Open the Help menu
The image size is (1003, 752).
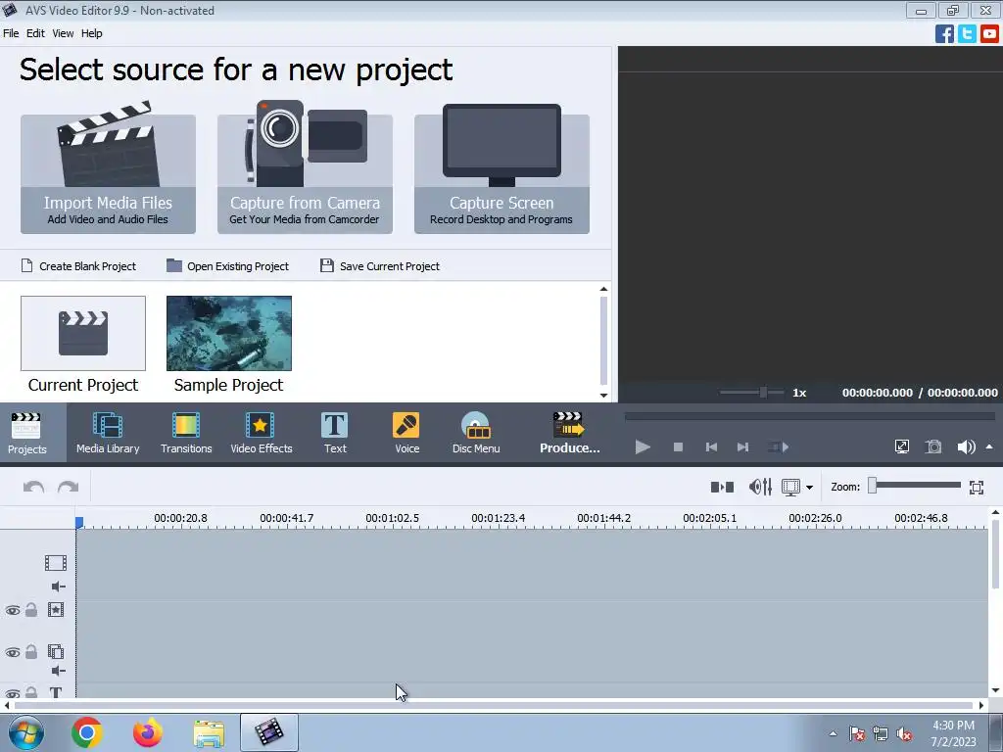[91, 33]
